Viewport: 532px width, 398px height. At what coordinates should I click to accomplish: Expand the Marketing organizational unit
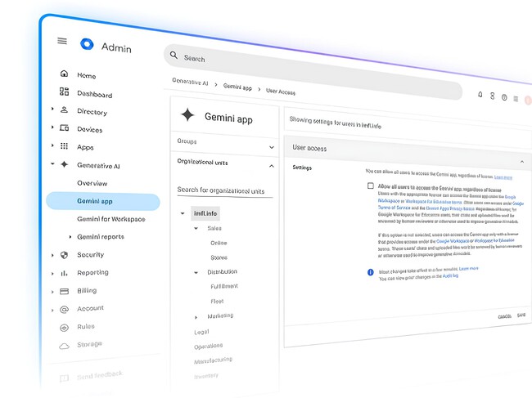tap(196, 316)
